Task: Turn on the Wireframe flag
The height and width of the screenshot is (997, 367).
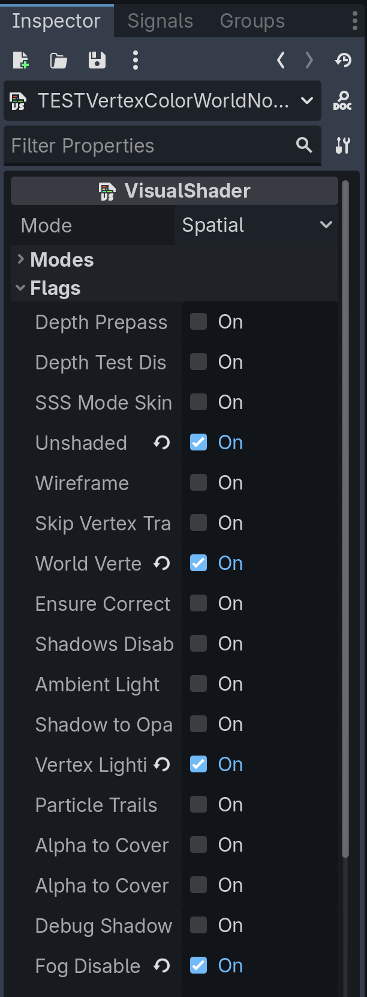Action: (x=198, y=483)
